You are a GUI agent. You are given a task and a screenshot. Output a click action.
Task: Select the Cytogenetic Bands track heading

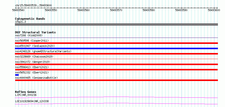point(30,19)
